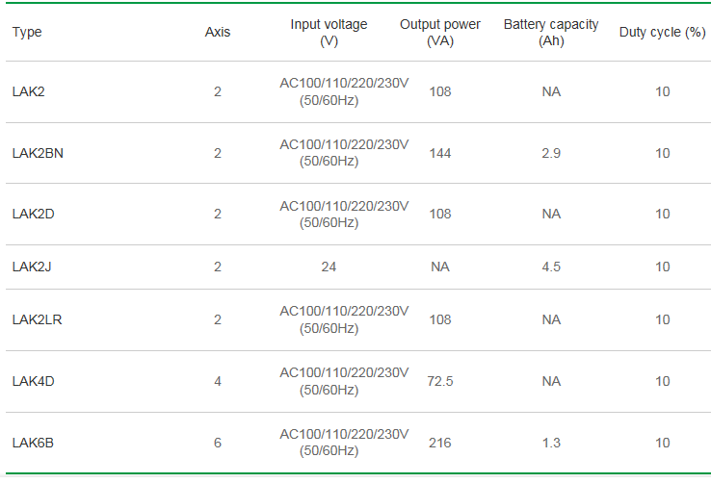The height and width of the screenshot is (483, 711).
Task: Open the LAK2LR type entry
Action: [x=36, y=319]
